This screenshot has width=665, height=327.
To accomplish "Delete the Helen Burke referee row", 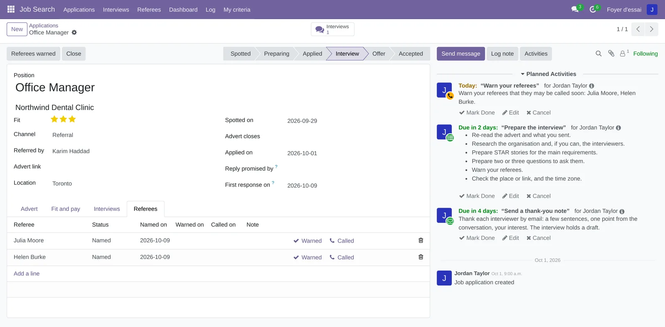I will pos(421,257).
